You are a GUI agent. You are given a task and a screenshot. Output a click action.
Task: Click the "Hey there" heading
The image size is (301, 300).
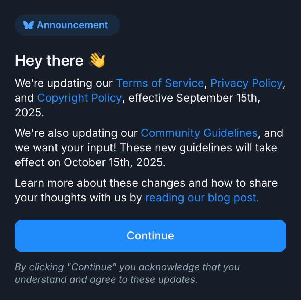tap(49, 61)
